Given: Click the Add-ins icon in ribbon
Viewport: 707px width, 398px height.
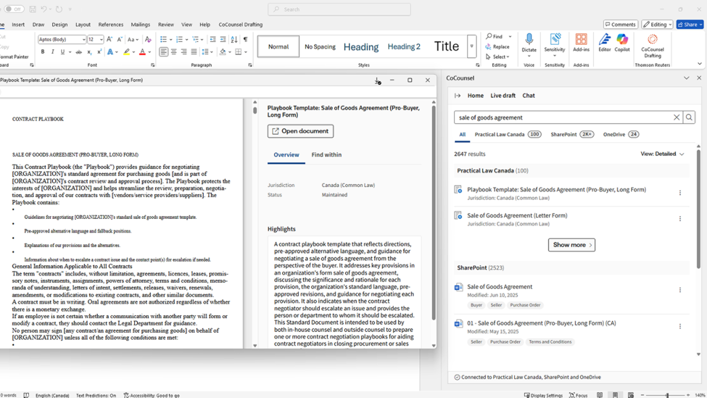Looking at the screenshot, I should [x=581, y=40].
